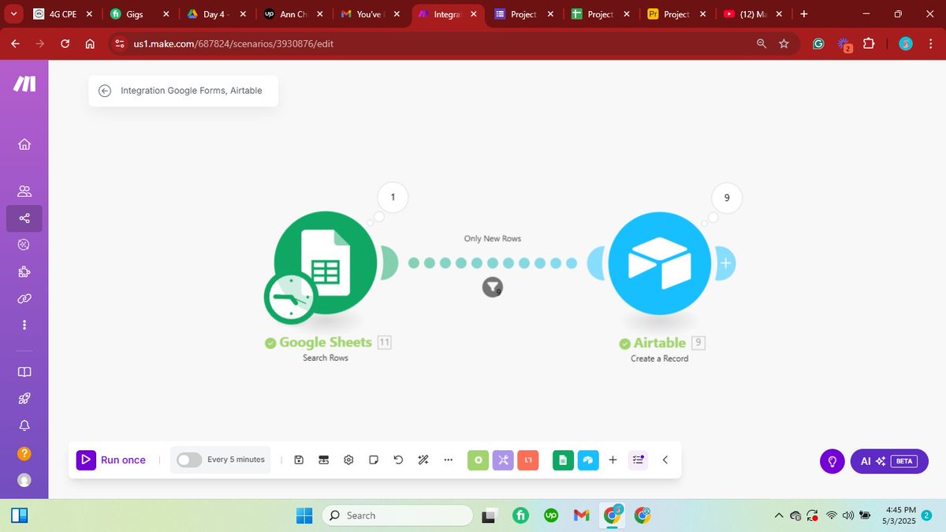Open the Airtable Create a Record module

pos(660,262)
